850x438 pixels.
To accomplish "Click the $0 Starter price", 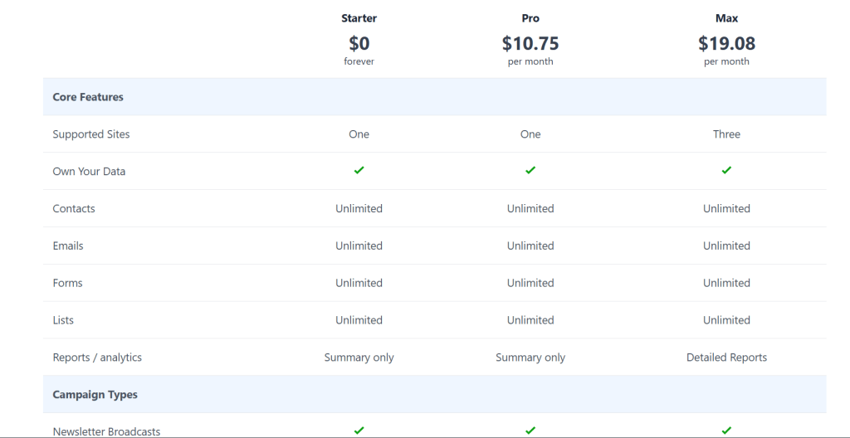I will [359, 42].
